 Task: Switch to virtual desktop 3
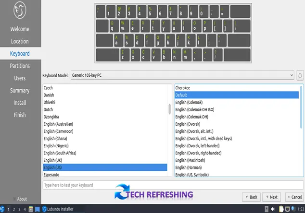click(19, 209)
